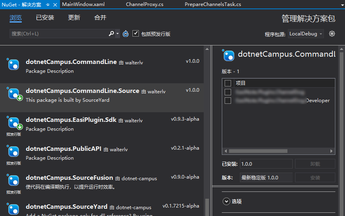The width and height of the screenshot is (345, 216).
Task: Click the 版本 - 1 label
Action: [230, 72]
